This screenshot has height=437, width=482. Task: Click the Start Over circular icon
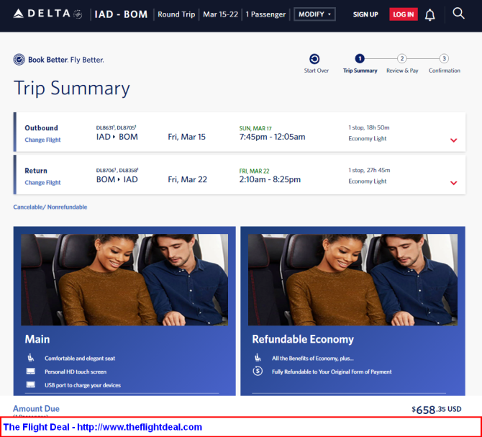point(314,58)
